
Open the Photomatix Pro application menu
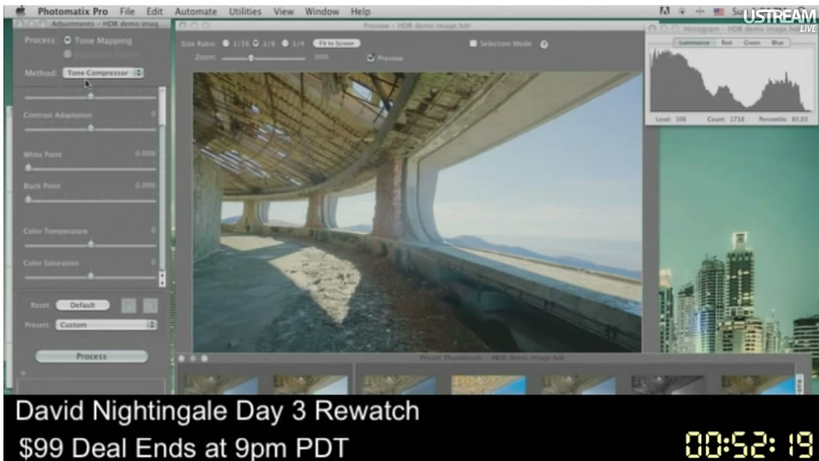[x=72, y=11]
